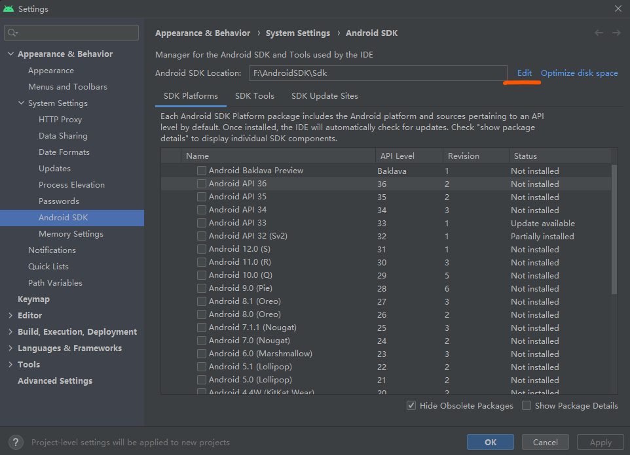Select Appearance in settings tree
The image size is (630, 455).
tap(51, 71)
